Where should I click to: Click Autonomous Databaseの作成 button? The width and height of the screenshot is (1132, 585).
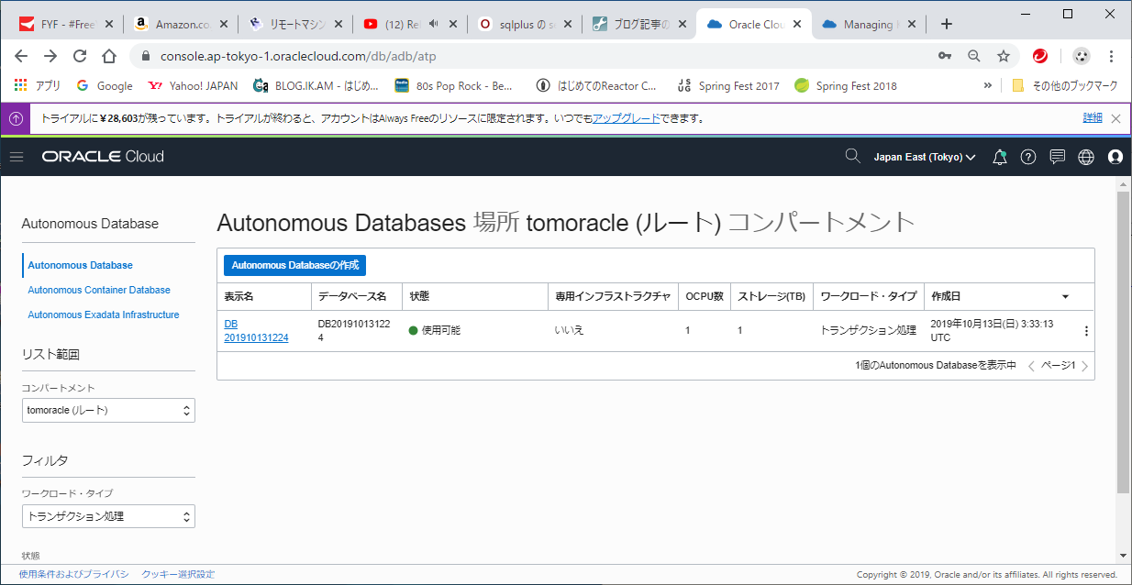[x=294, y=265]
